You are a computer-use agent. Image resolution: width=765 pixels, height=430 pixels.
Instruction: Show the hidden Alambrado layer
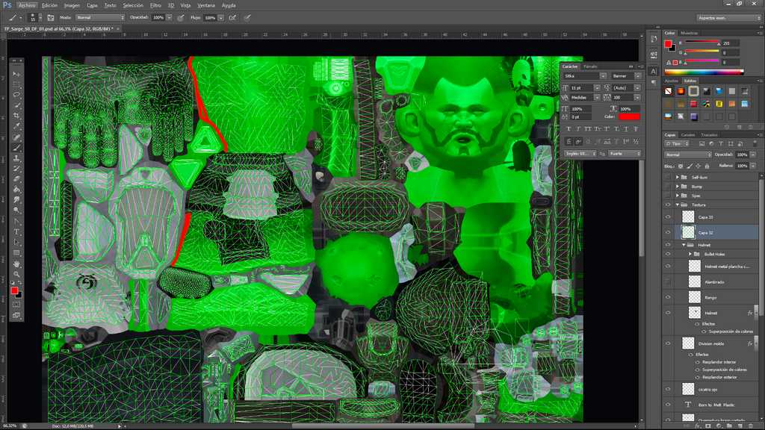(668, 281)
